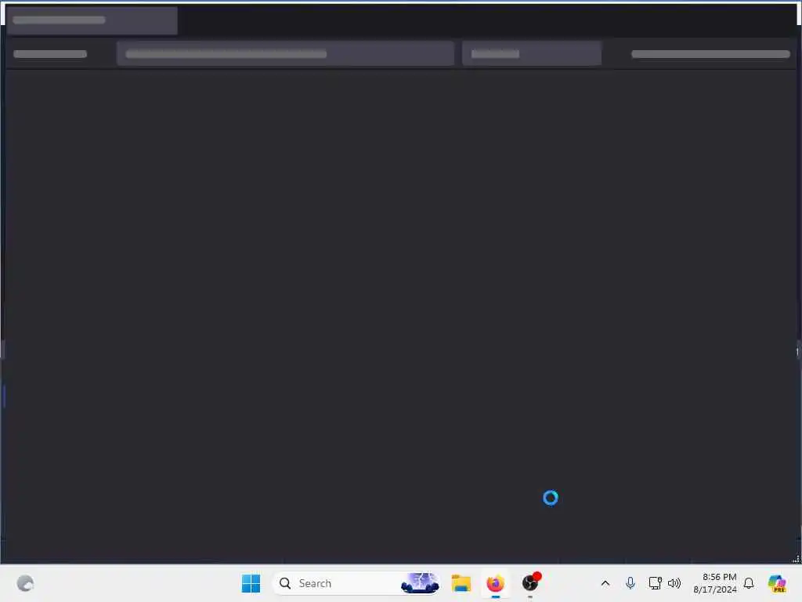Viewport: 802px width, 602px height.
Task: Launch Copilot preview from the taskbar
Action: click(776, 583)
